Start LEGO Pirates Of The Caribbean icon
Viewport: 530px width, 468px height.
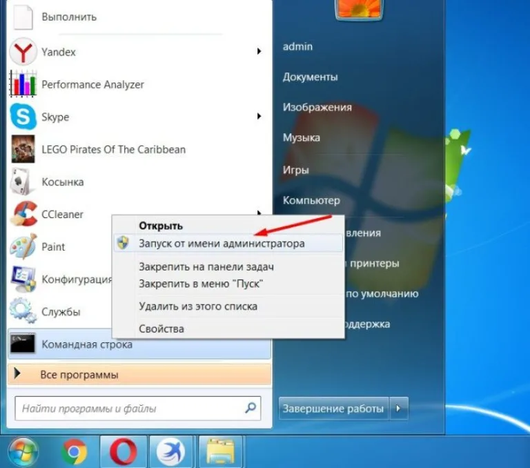click(23, 149)
